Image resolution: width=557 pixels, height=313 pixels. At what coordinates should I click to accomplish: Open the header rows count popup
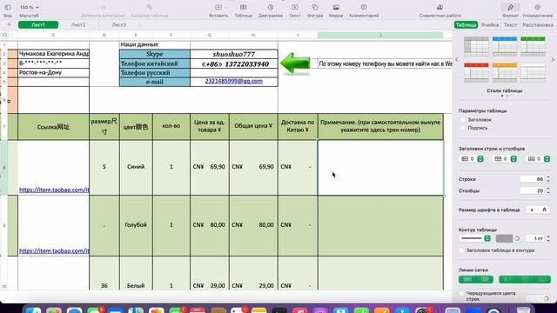[480, 159]
